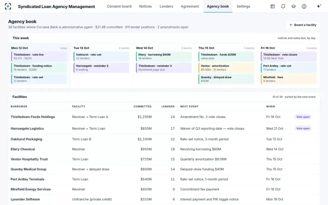Screen dimensions: 328x205
Task: Sort by the Facility column header
Action: point(79,107)
